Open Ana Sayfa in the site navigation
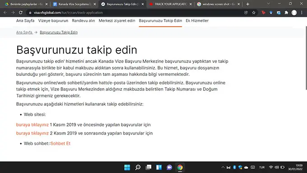The height and width of the screenshot is (173, 307). pos(25,21)
